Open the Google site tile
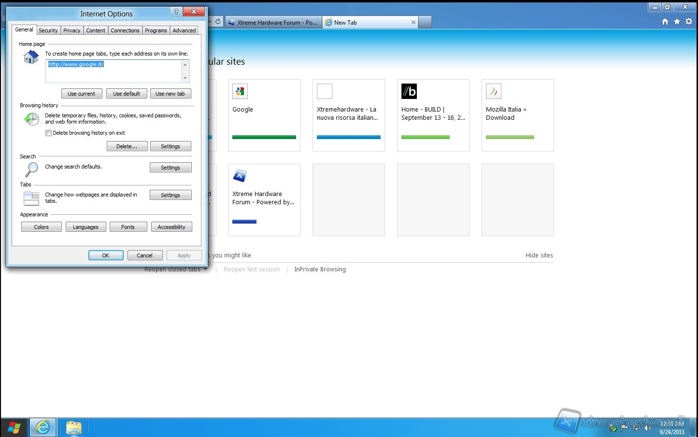The width and height of the screenshot is (698, 437). pos(264,115)
